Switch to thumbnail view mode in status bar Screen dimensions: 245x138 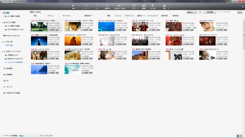coord(238,136)
